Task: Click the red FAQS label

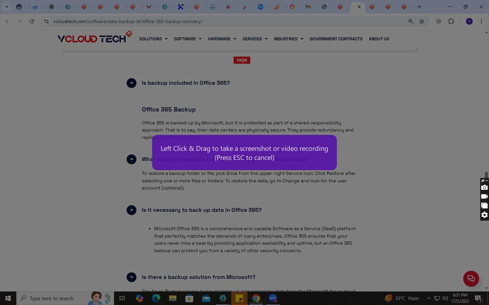Action: (242, 60)
